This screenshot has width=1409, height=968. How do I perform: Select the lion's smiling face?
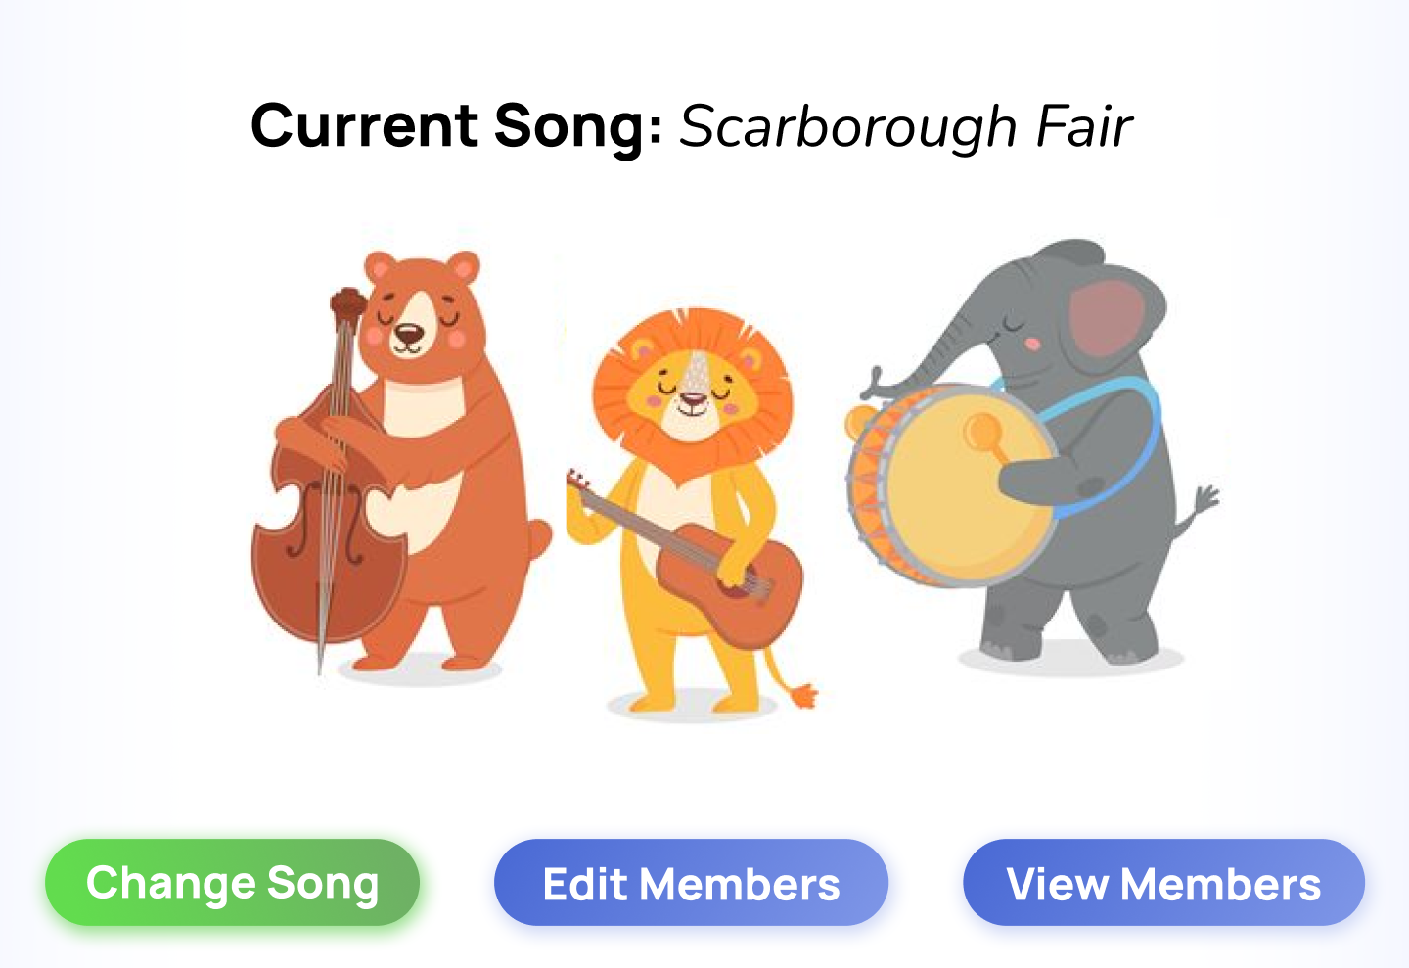click(692, 392)
